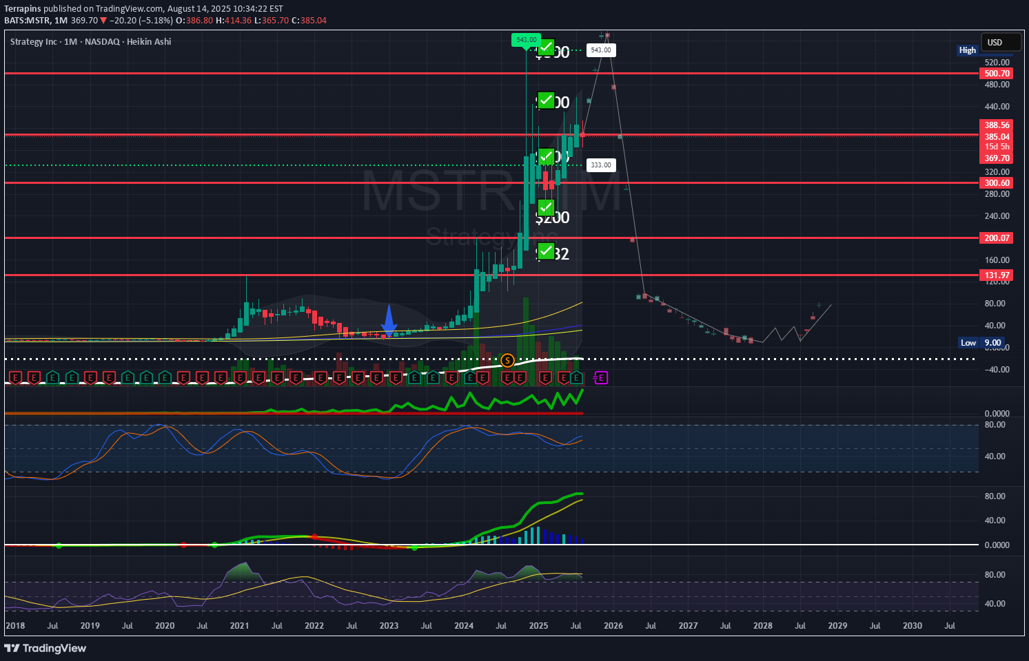Click the 2027 time axis label
Viewport: 1029px width, 661px height.
pos(688,626)
